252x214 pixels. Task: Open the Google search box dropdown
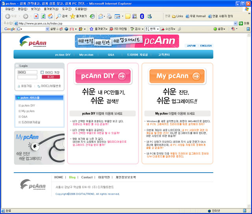pyautogui.click(x=47, y=29)
